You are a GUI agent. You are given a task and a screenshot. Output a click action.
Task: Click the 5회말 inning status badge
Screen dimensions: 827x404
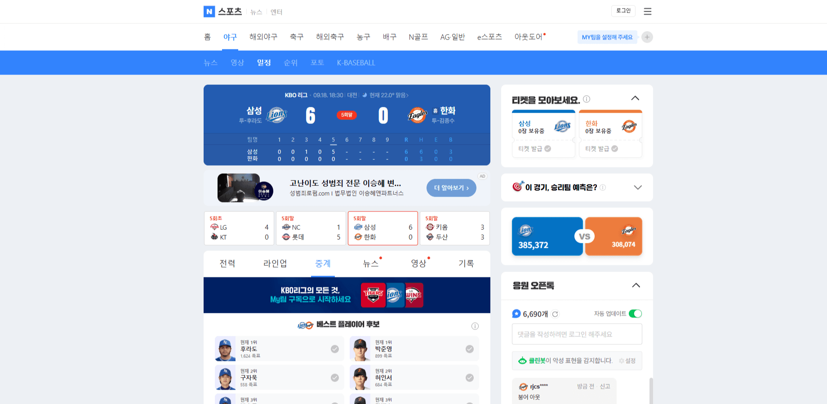(x=347, y=115)
